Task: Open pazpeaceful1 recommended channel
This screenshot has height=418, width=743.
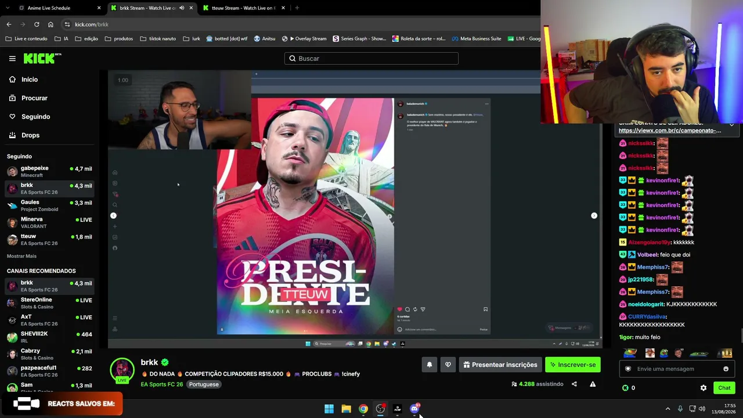Action: (x=49, y=371)
